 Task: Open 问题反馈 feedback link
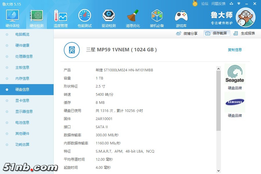coord(218,4)
